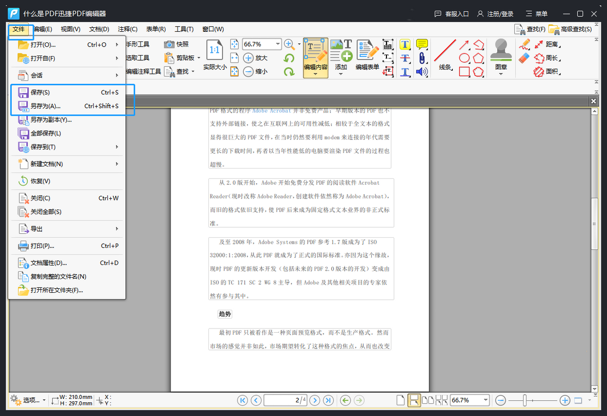Click the yellow sticky note comment icon
Viewport: 607px width, 416px height.
point(422,44)
